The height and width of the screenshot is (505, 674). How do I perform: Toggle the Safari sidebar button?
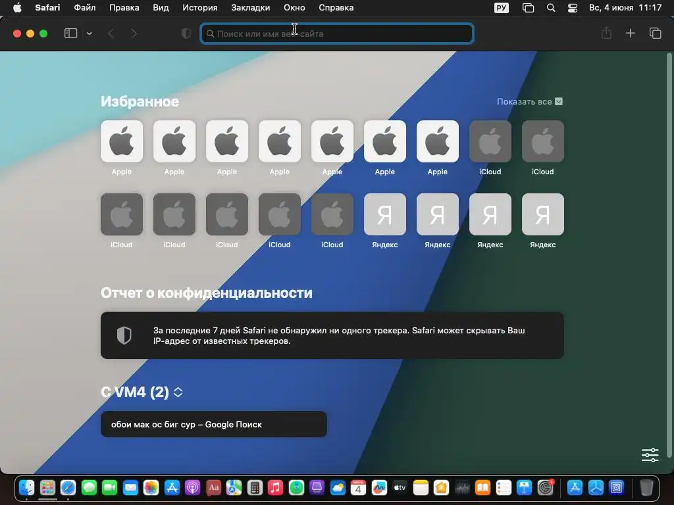(x=70, y=34)
